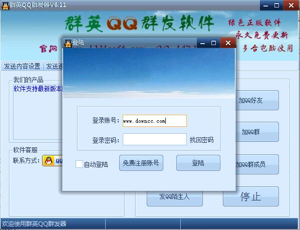Click the penguin icon in login dialog title bar

pyautogui.click(x=68, y=44)
